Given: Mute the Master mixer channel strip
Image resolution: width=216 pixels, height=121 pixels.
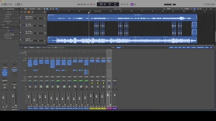Looking at the screenshot, I should click(113, 106).
